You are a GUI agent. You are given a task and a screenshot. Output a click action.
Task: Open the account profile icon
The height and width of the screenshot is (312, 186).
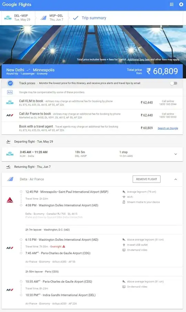coord(181,4)
